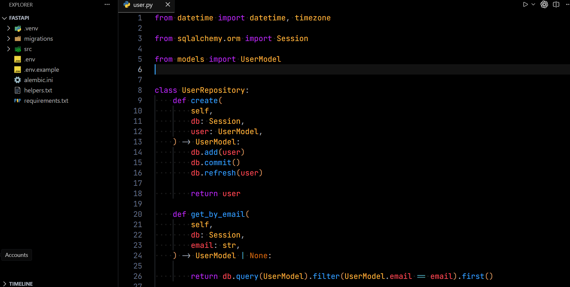Viewport: 570px width, 287px height.
Task: Open the .env.example file
Action: click(x=41, y=70)
